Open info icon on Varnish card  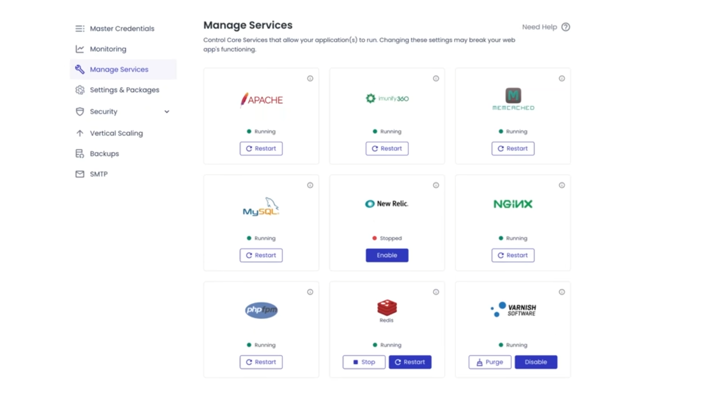coord(562,292)
